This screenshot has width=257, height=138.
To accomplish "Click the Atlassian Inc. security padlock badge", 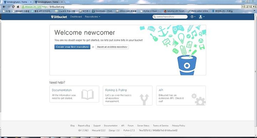I will [x=31, y=7].
